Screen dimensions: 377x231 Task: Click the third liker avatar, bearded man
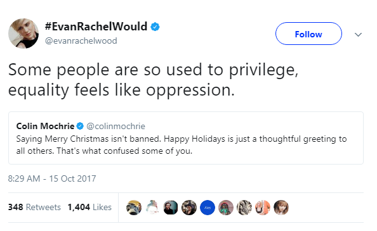coord(171,208)
